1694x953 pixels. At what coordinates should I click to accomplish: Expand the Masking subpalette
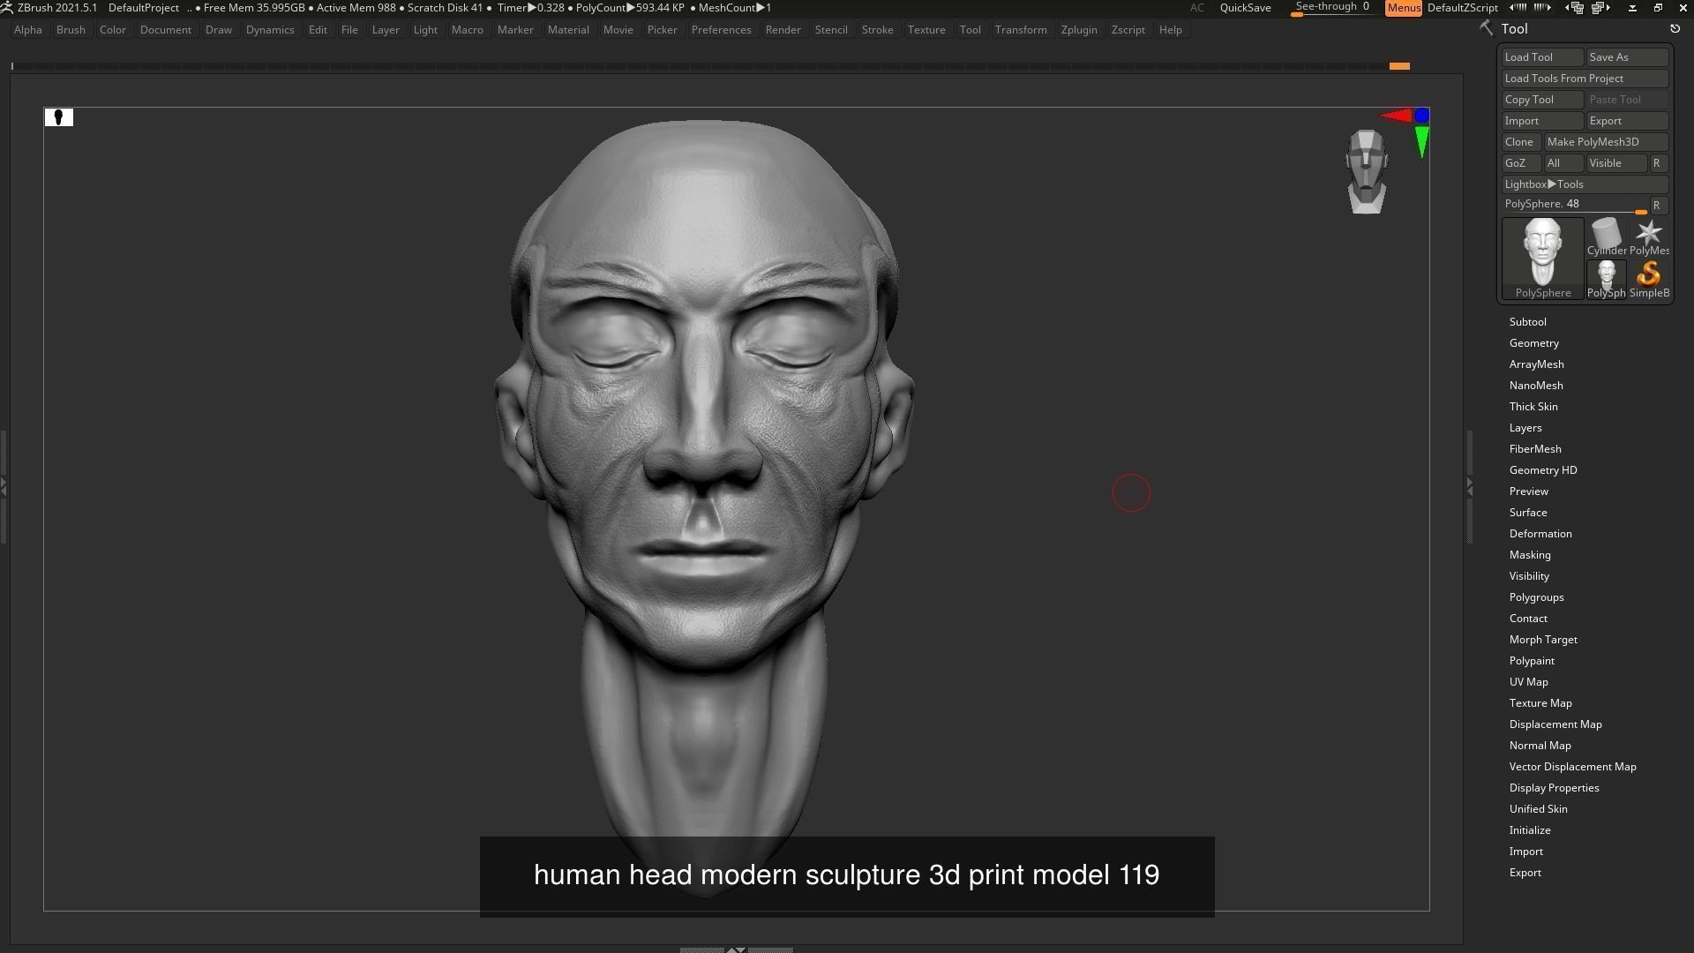1530,555
